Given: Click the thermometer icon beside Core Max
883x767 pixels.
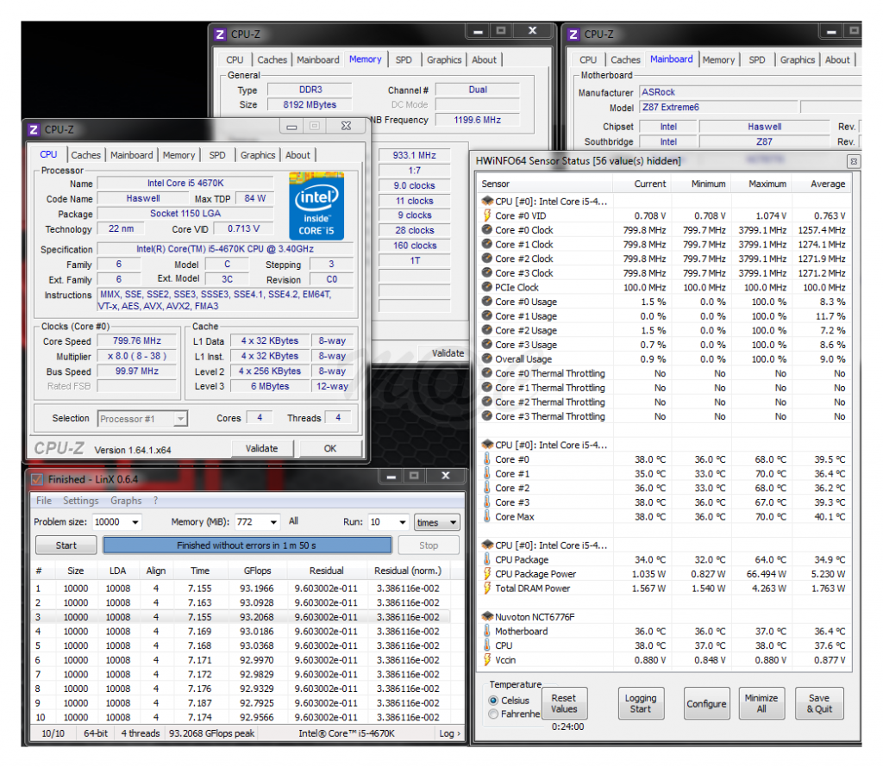Looking at the screenshot, I should 487,516.
